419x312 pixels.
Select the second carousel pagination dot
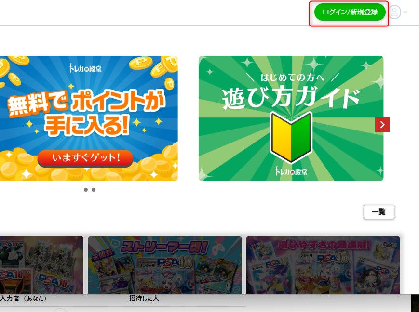pyautogui.click(x=94, y=190)
